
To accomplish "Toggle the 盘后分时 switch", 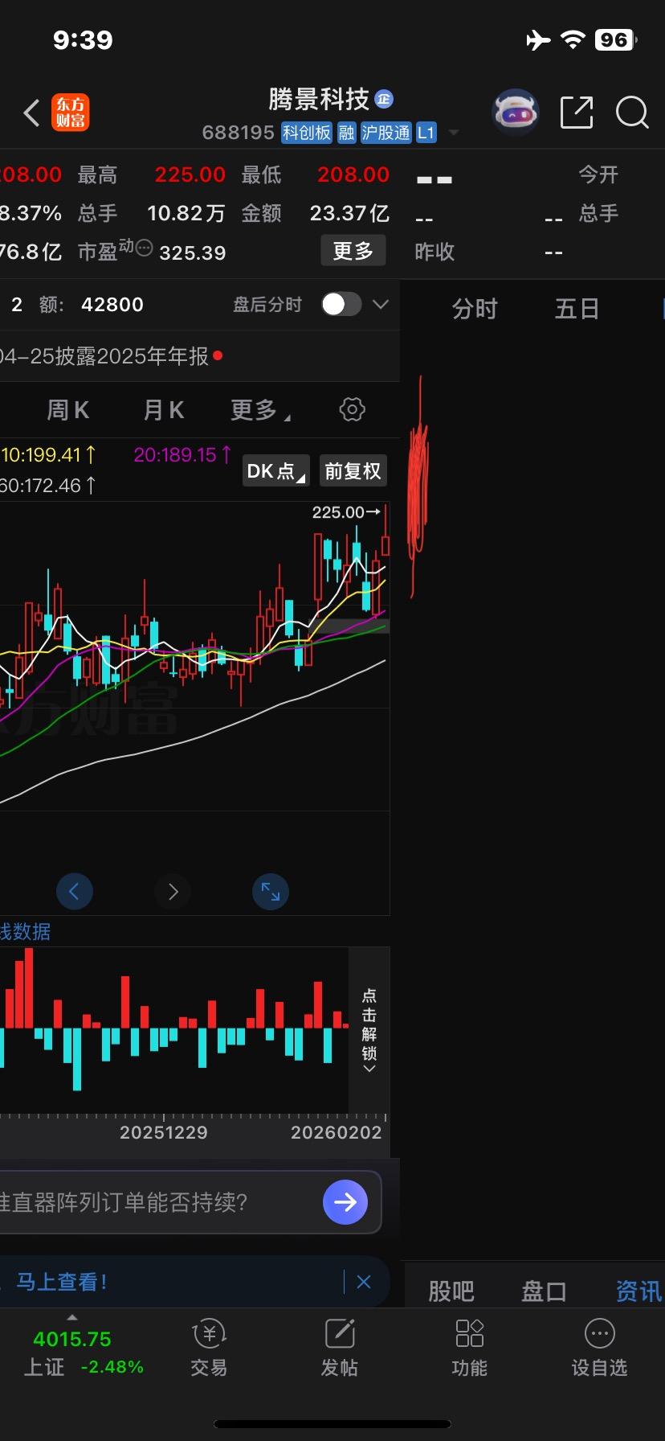I will 341,304.
